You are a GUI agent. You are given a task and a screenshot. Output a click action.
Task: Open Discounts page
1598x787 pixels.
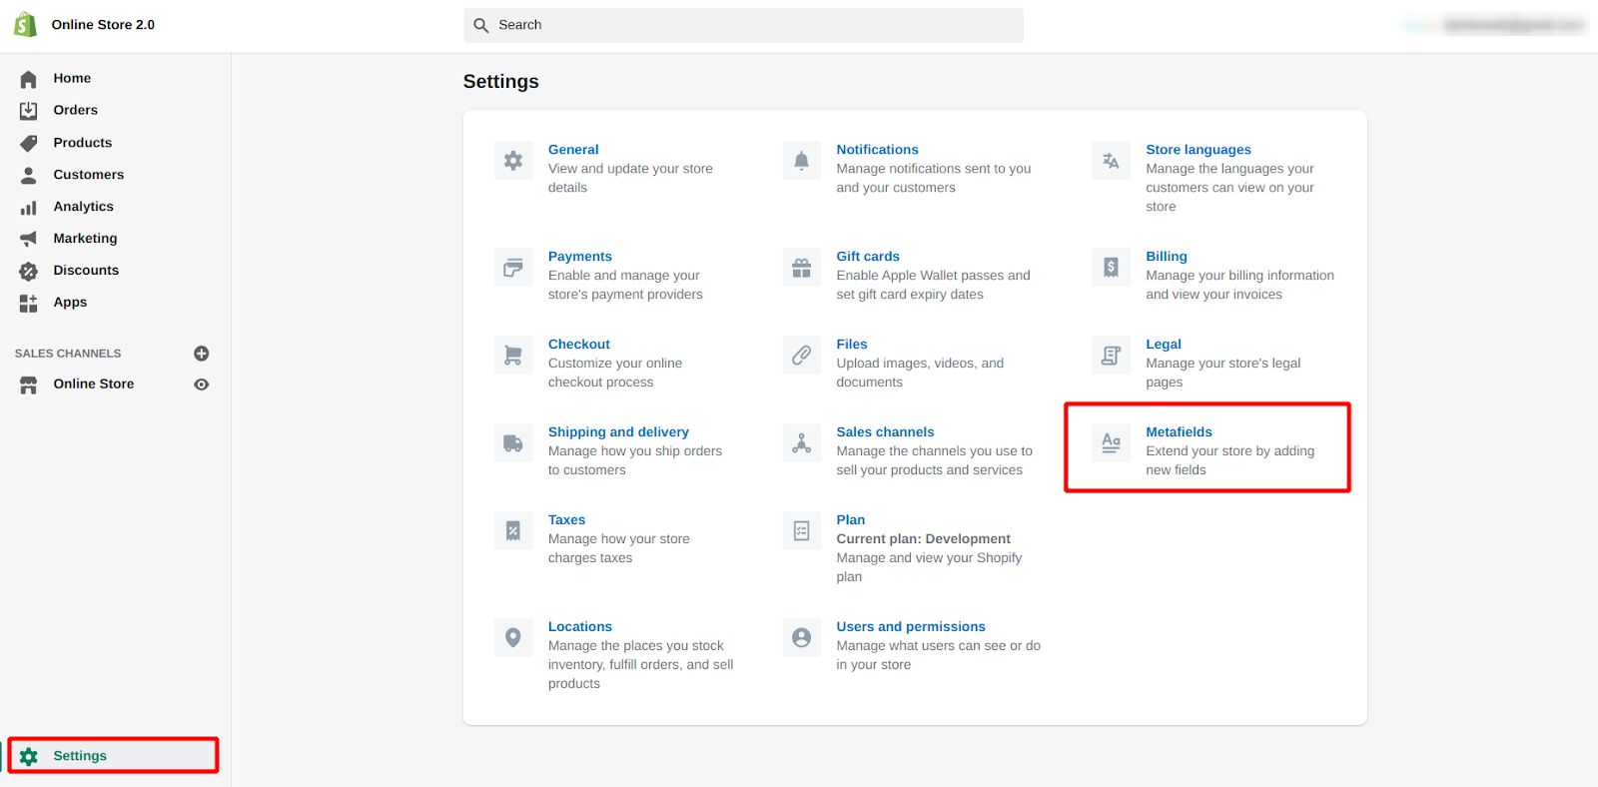[x=86, y=271]
